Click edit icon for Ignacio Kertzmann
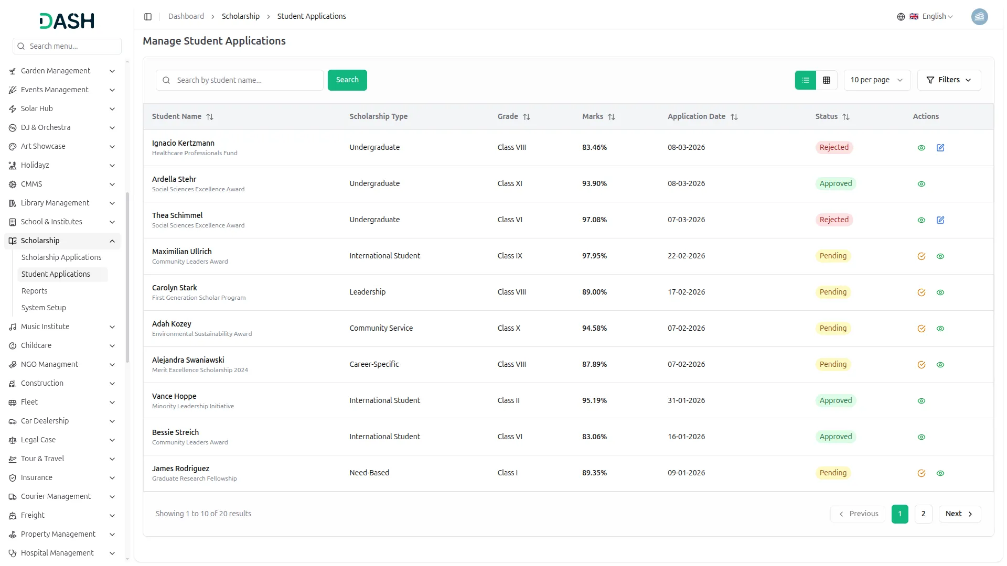Screen dimensions: 1007x566 tap(940, 148)
